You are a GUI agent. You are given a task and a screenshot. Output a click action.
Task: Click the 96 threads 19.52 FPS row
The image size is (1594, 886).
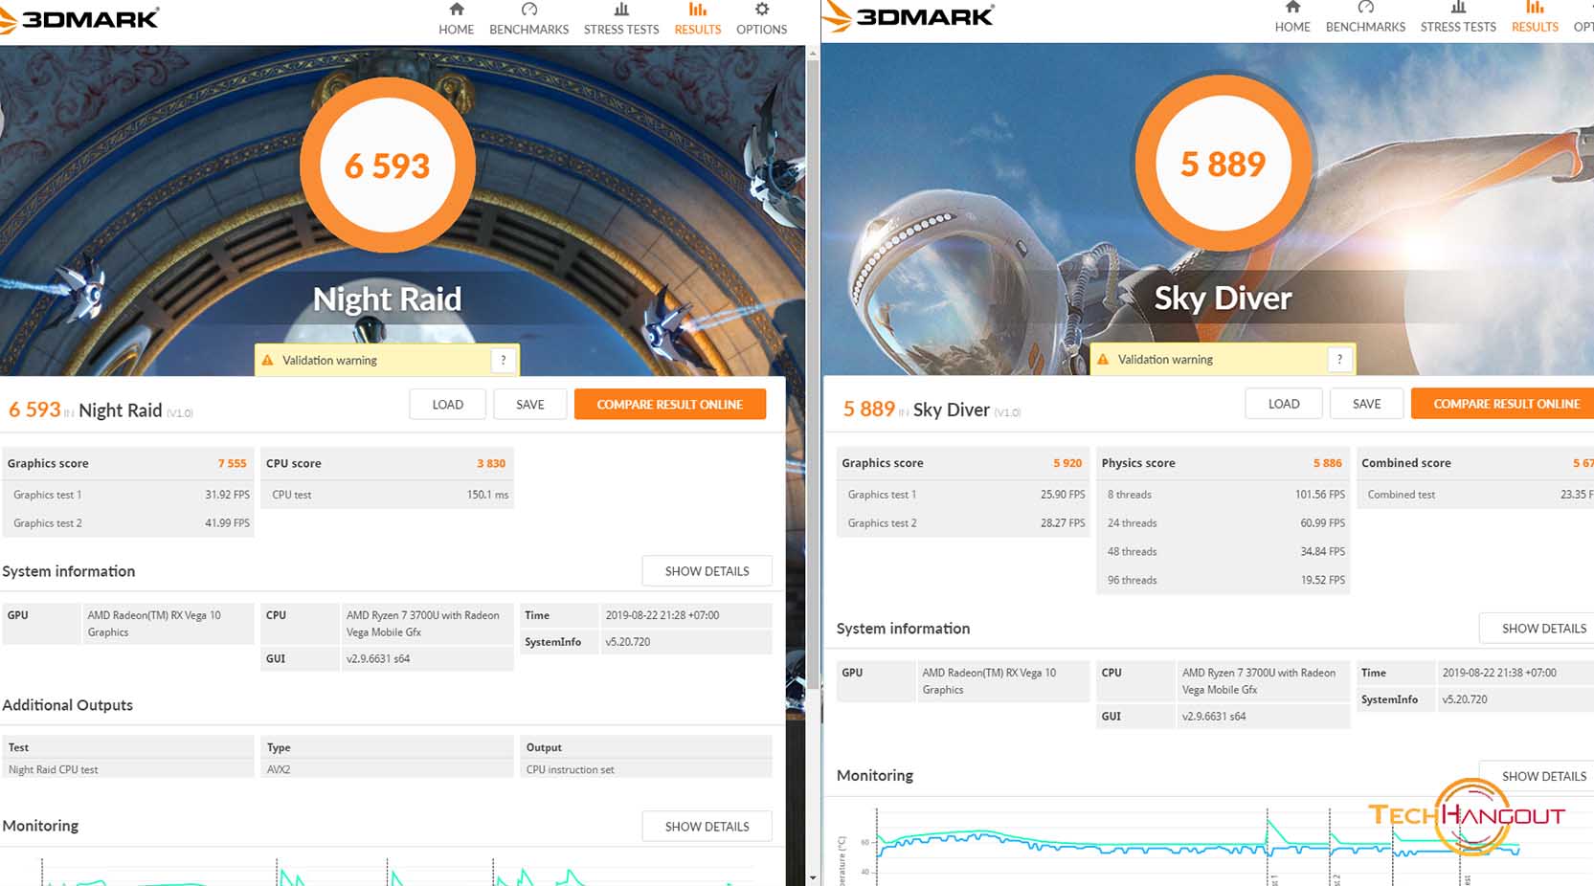[x=1224, y=581]
